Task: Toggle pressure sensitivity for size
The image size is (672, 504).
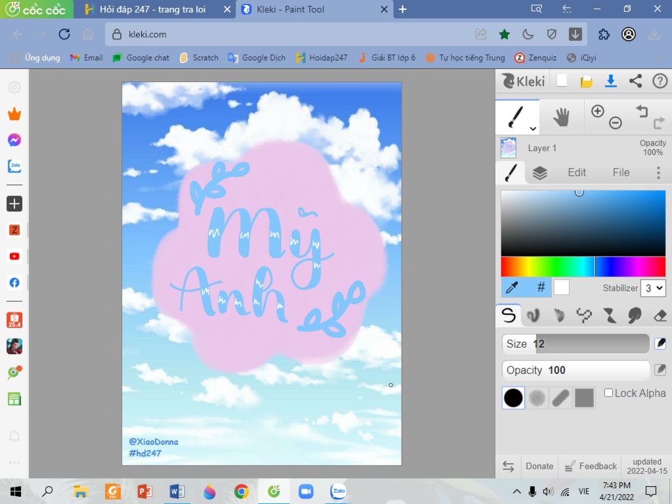Action: click(x=660, y=344)
